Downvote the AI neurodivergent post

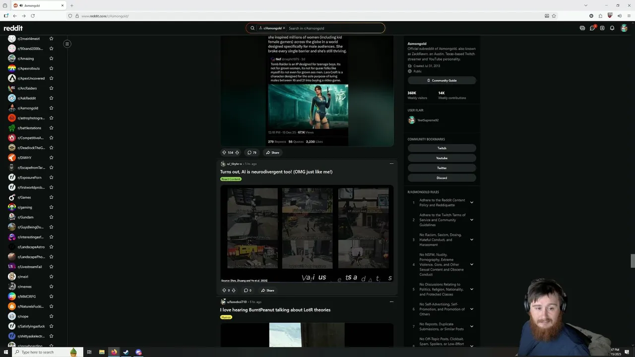234,291
